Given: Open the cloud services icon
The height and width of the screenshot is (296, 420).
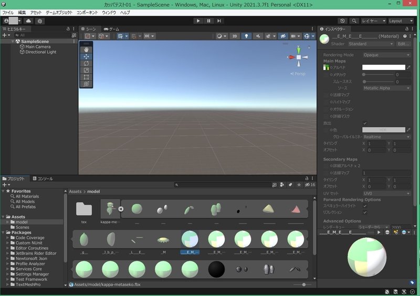Looking at the screenshot, I should [28, 21].
